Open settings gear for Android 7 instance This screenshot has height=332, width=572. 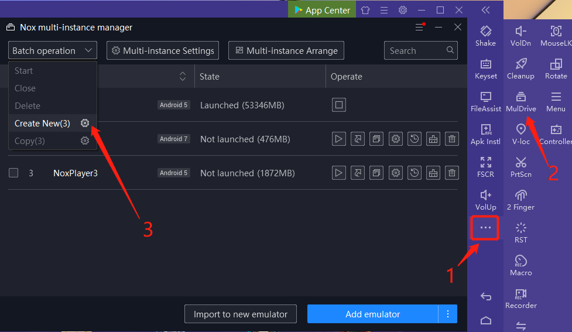coord(395,139)
